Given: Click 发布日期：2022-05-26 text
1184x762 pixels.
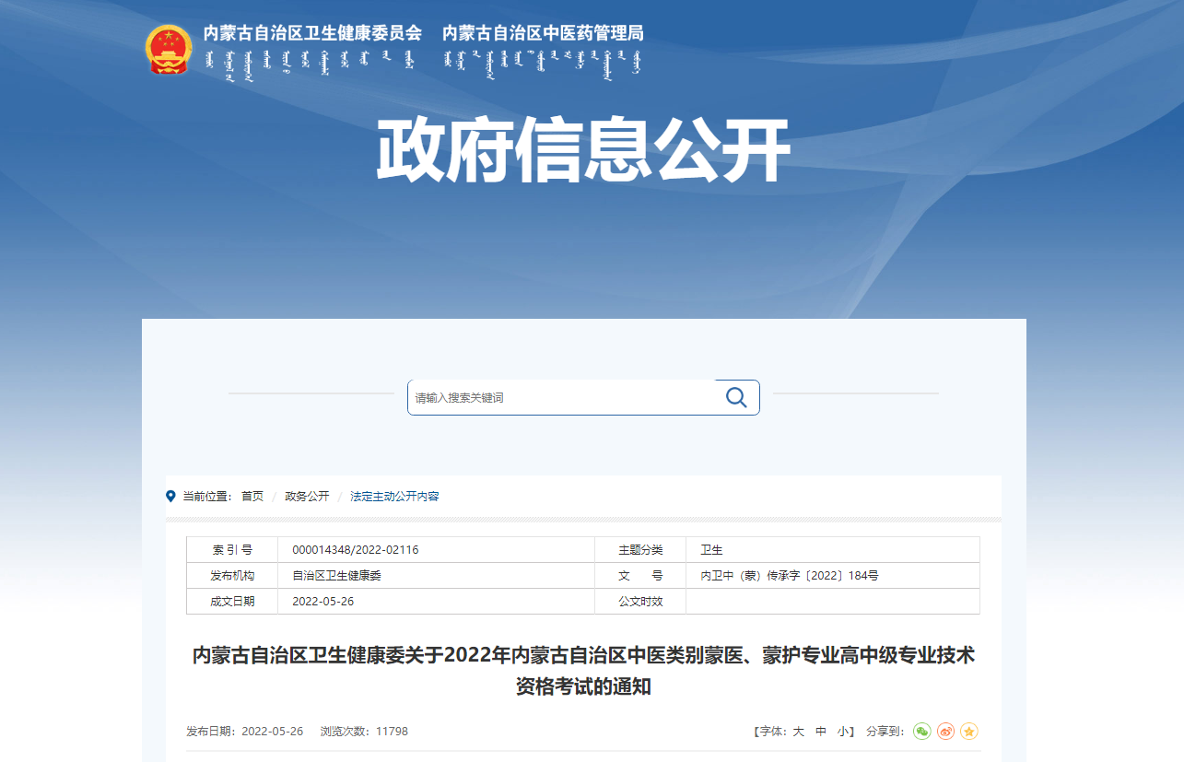Looking at the screenshot, I should coord(244,731).
